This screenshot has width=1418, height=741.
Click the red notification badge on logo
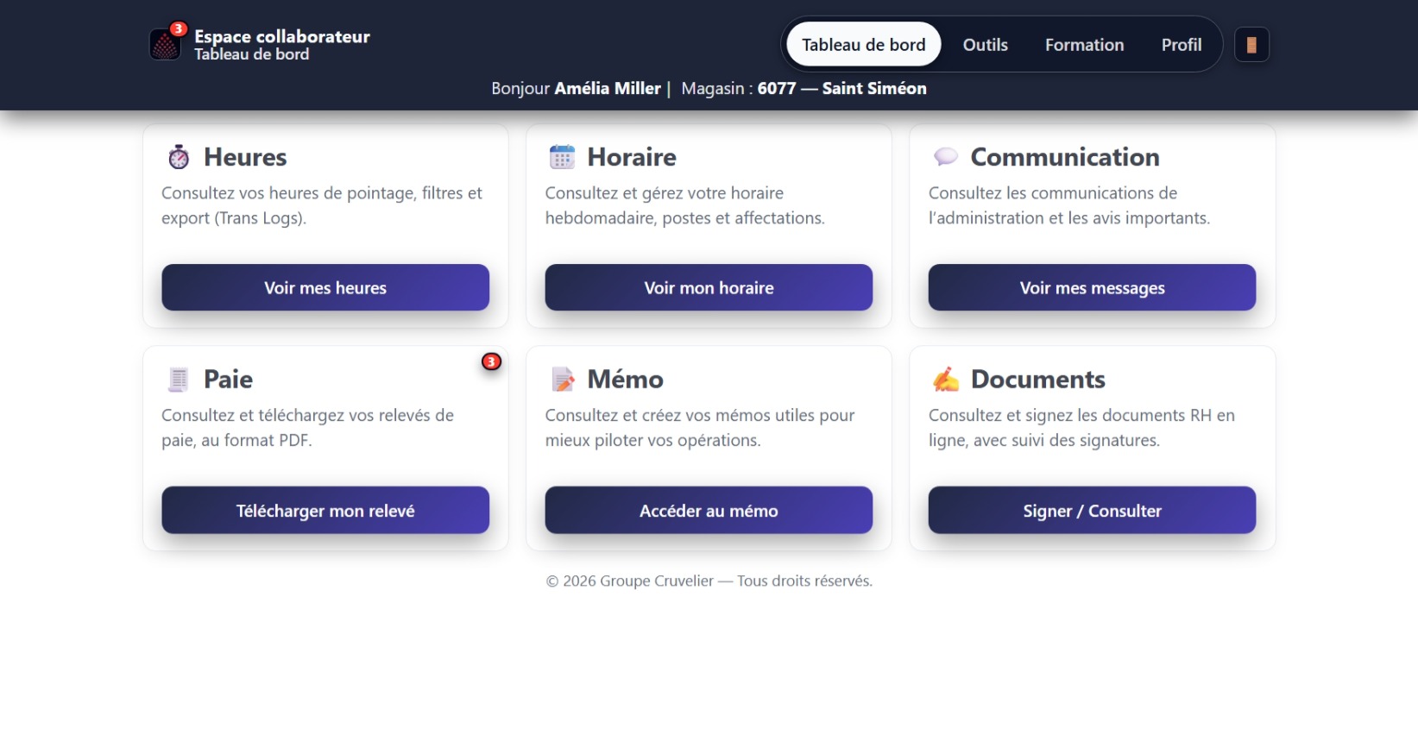pyautogui.click(x=178, y=28)
